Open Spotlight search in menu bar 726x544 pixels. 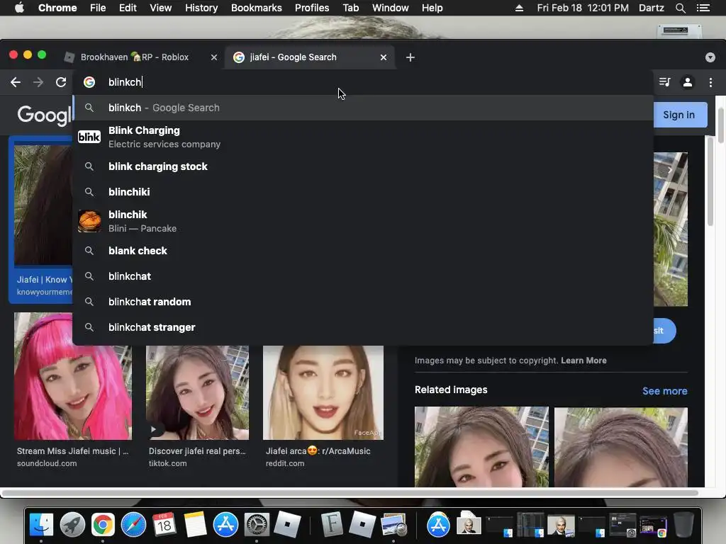680,8
